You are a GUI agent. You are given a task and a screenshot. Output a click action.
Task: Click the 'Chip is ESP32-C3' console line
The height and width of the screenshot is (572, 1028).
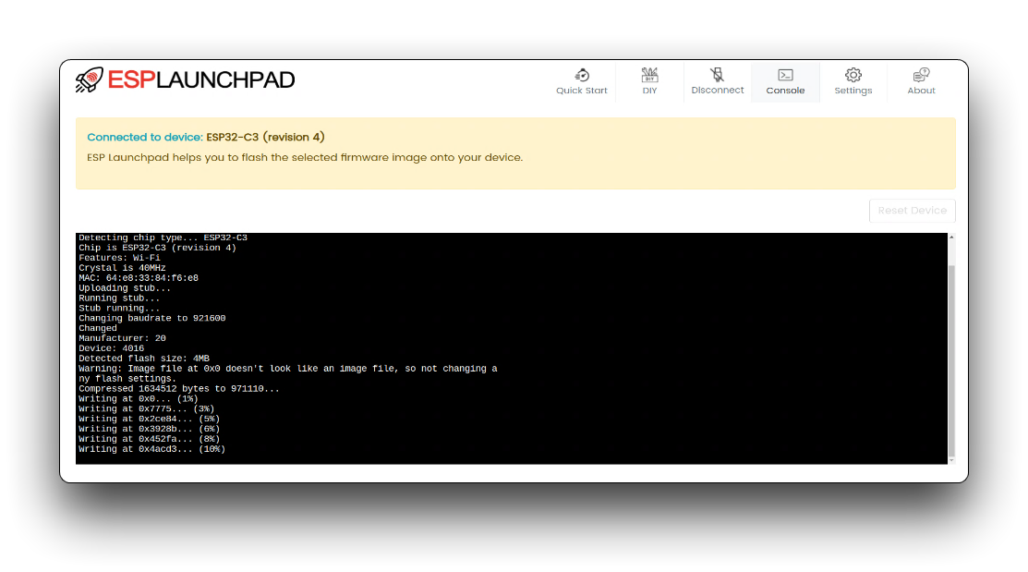(x=157, y=248)
